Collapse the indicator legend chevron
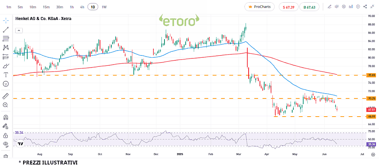The width and height of the screenshot is (379, 166). coord(19,30)
